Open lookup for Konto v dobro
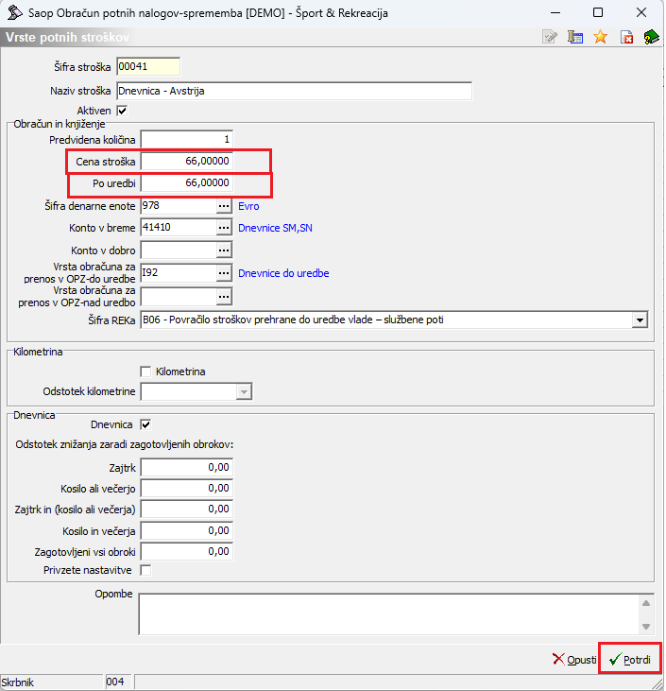The height and width of the screenshot is (691, 666). tap(224, 250)
